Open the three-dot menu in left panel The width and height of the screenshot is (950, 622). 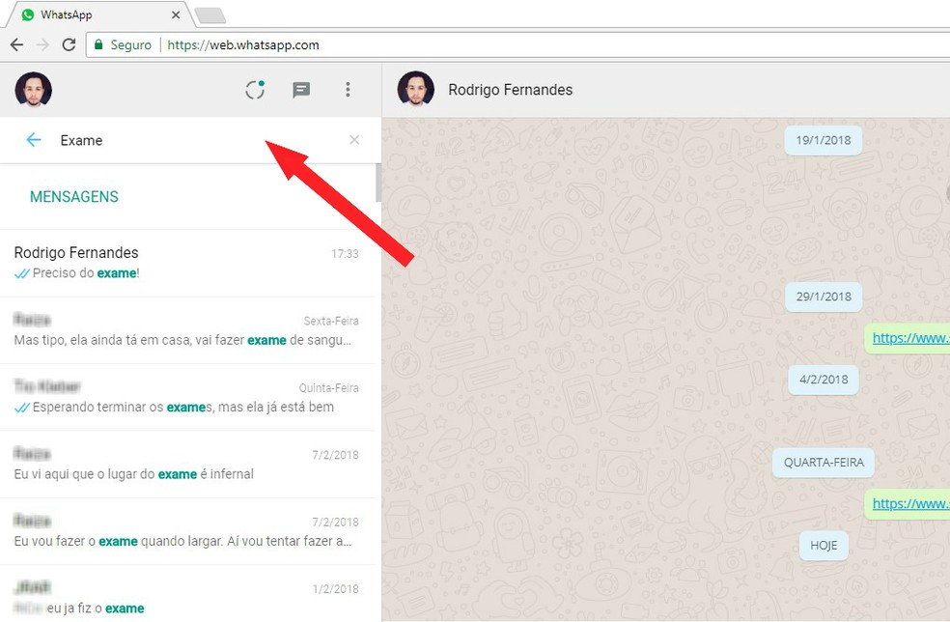click(348, 90)
